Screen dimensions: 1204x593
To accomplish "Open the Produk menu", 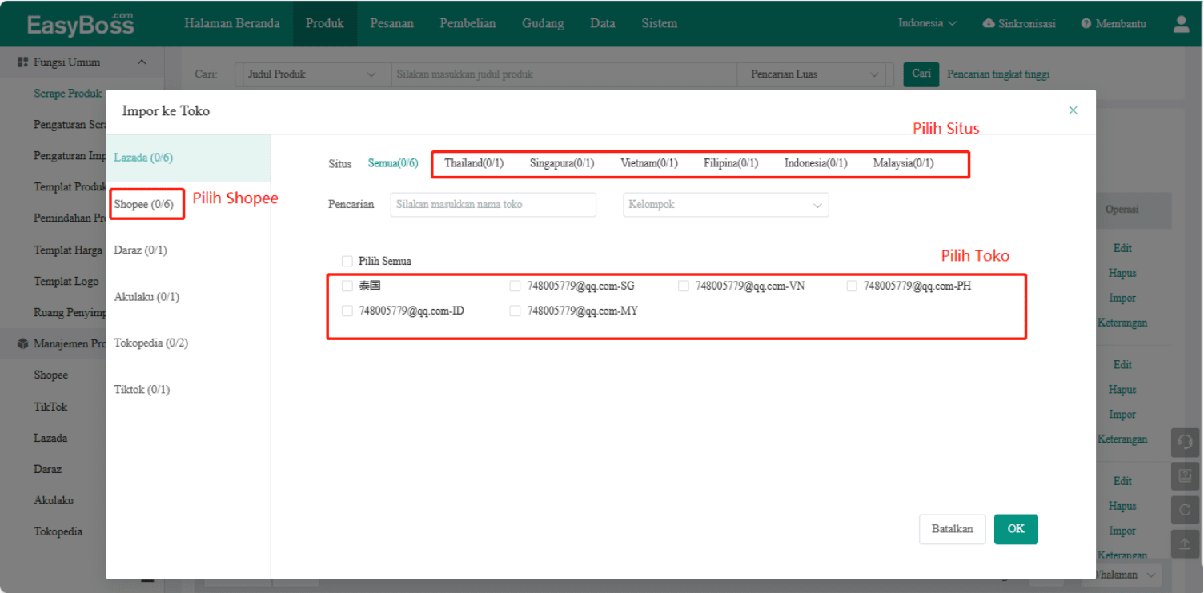I will [x=324, y=24].
